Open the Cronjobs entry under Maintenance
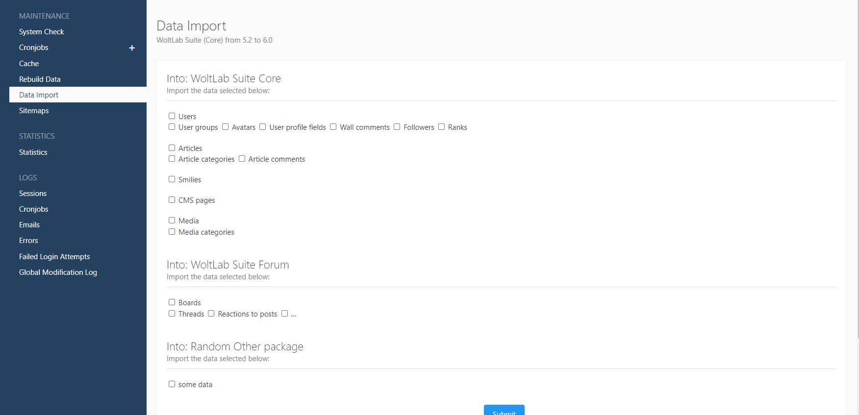859x415 pixels. coord(34,48)
